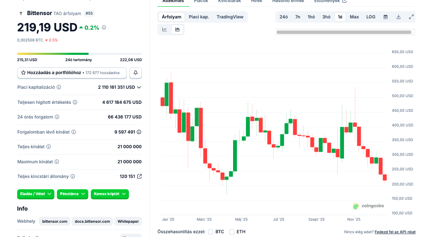Screen dimensions: 426x237
Task: Switch to the TradingView chart tab
Action: tap(230, 17)
